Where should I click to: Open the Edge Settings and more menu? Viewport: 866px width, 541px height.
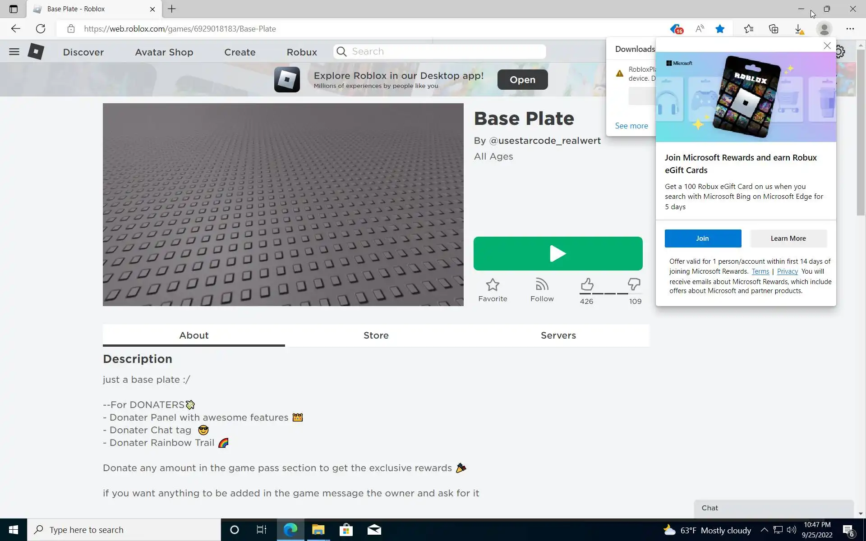click(x=850, y=29)
